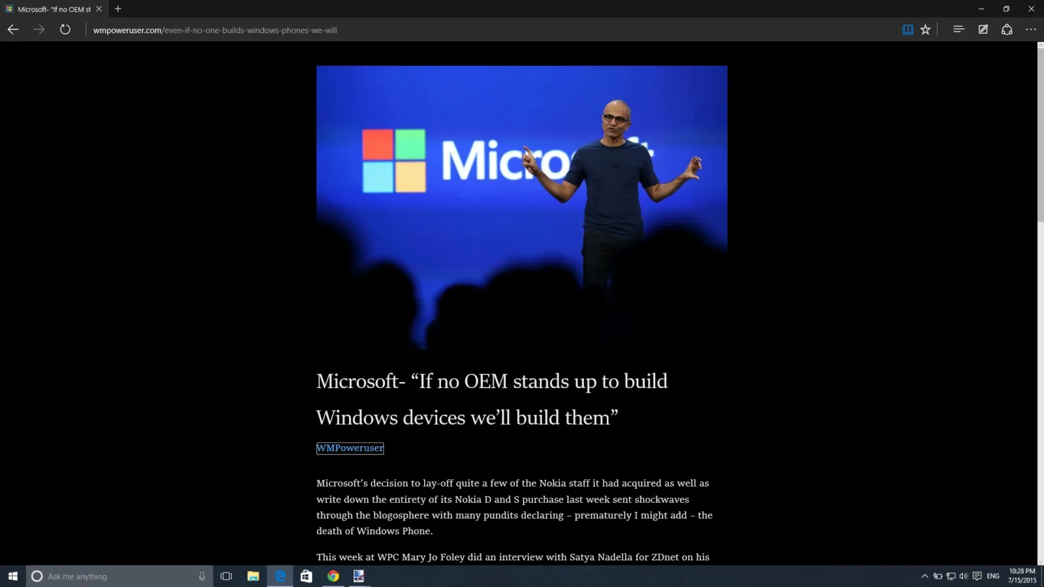Go back to the previous page
This screenshot has width=1044, height=587.
pos(13,29)
